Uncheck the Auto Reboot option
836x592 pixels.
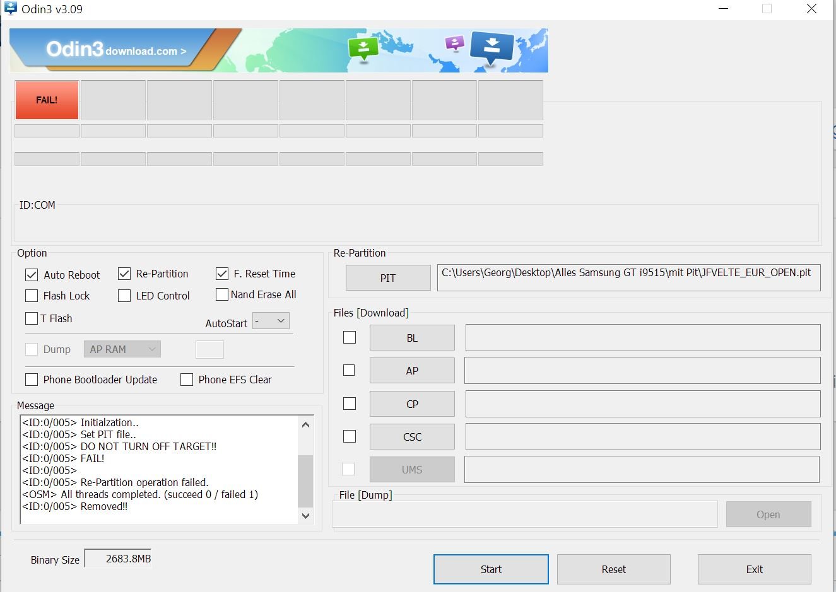click(32, 275)
